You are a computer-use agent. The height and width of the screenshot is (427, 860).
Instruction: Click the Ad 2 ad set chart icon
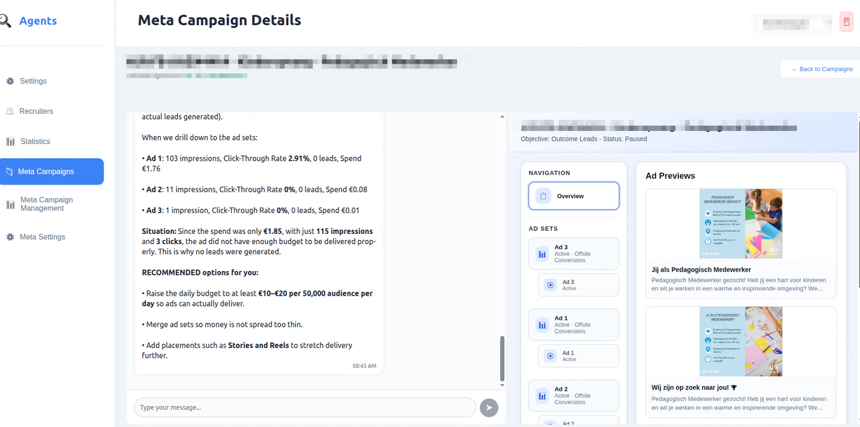[x=542, y=396]
